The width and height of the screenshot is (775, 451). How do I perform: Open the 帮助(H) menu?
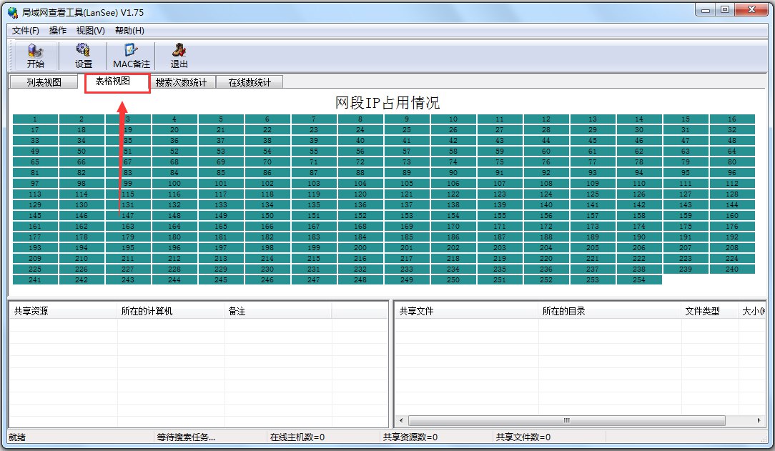[x=130, y=30]
